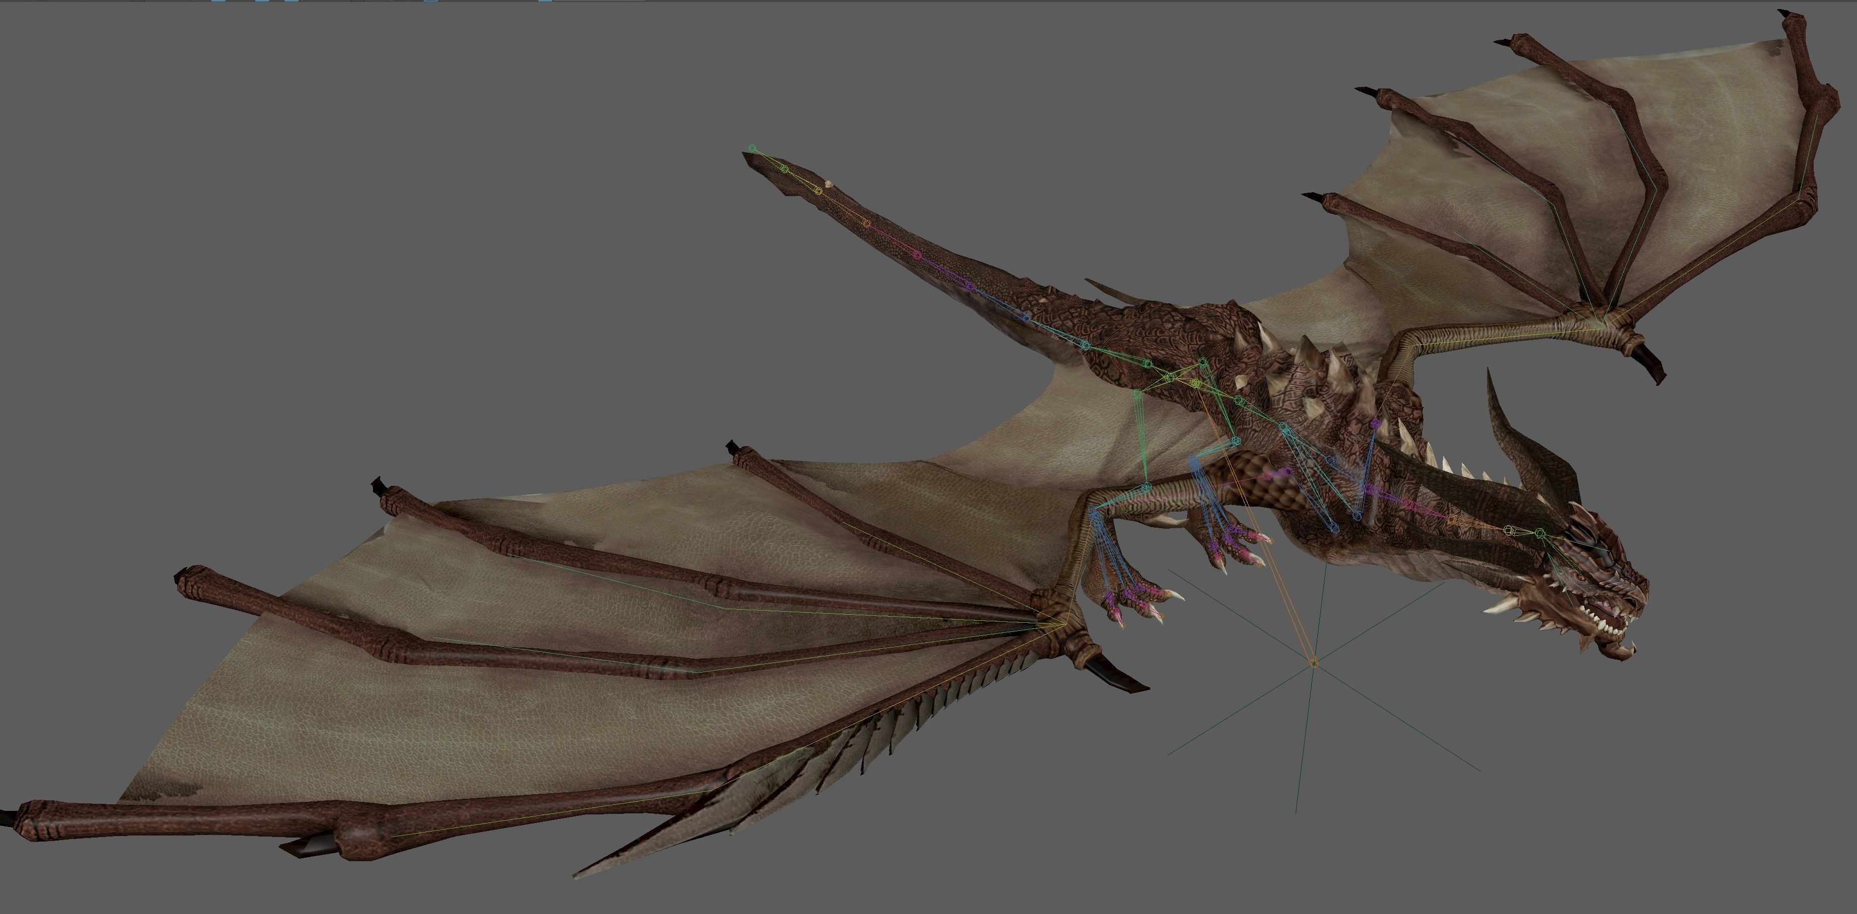Select the green head joint behind the dragon's eye
Screen dimensions: 1857x914
coord(1540,534)
